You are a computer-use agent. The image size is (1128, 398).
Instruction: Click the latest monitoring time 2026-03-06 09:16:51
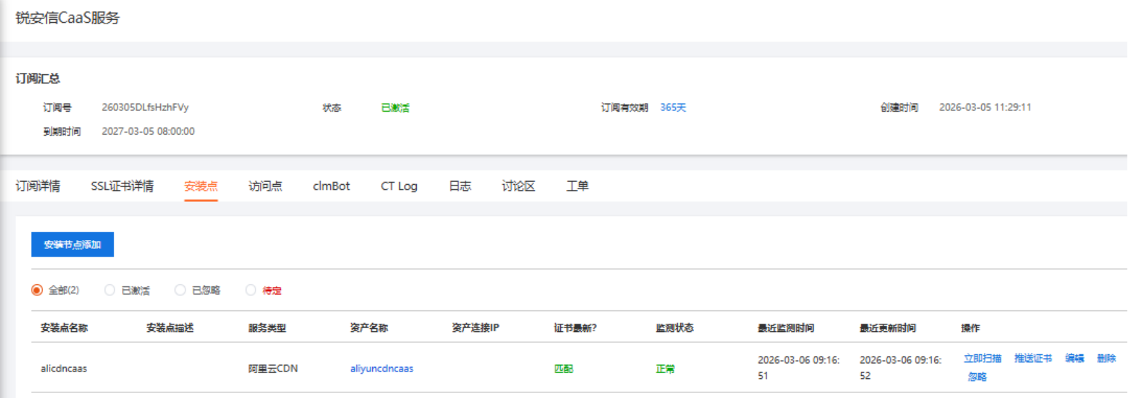798,368
